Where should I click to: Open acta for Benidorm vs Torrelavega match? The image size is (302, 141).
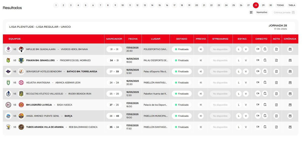pos(276,72)
